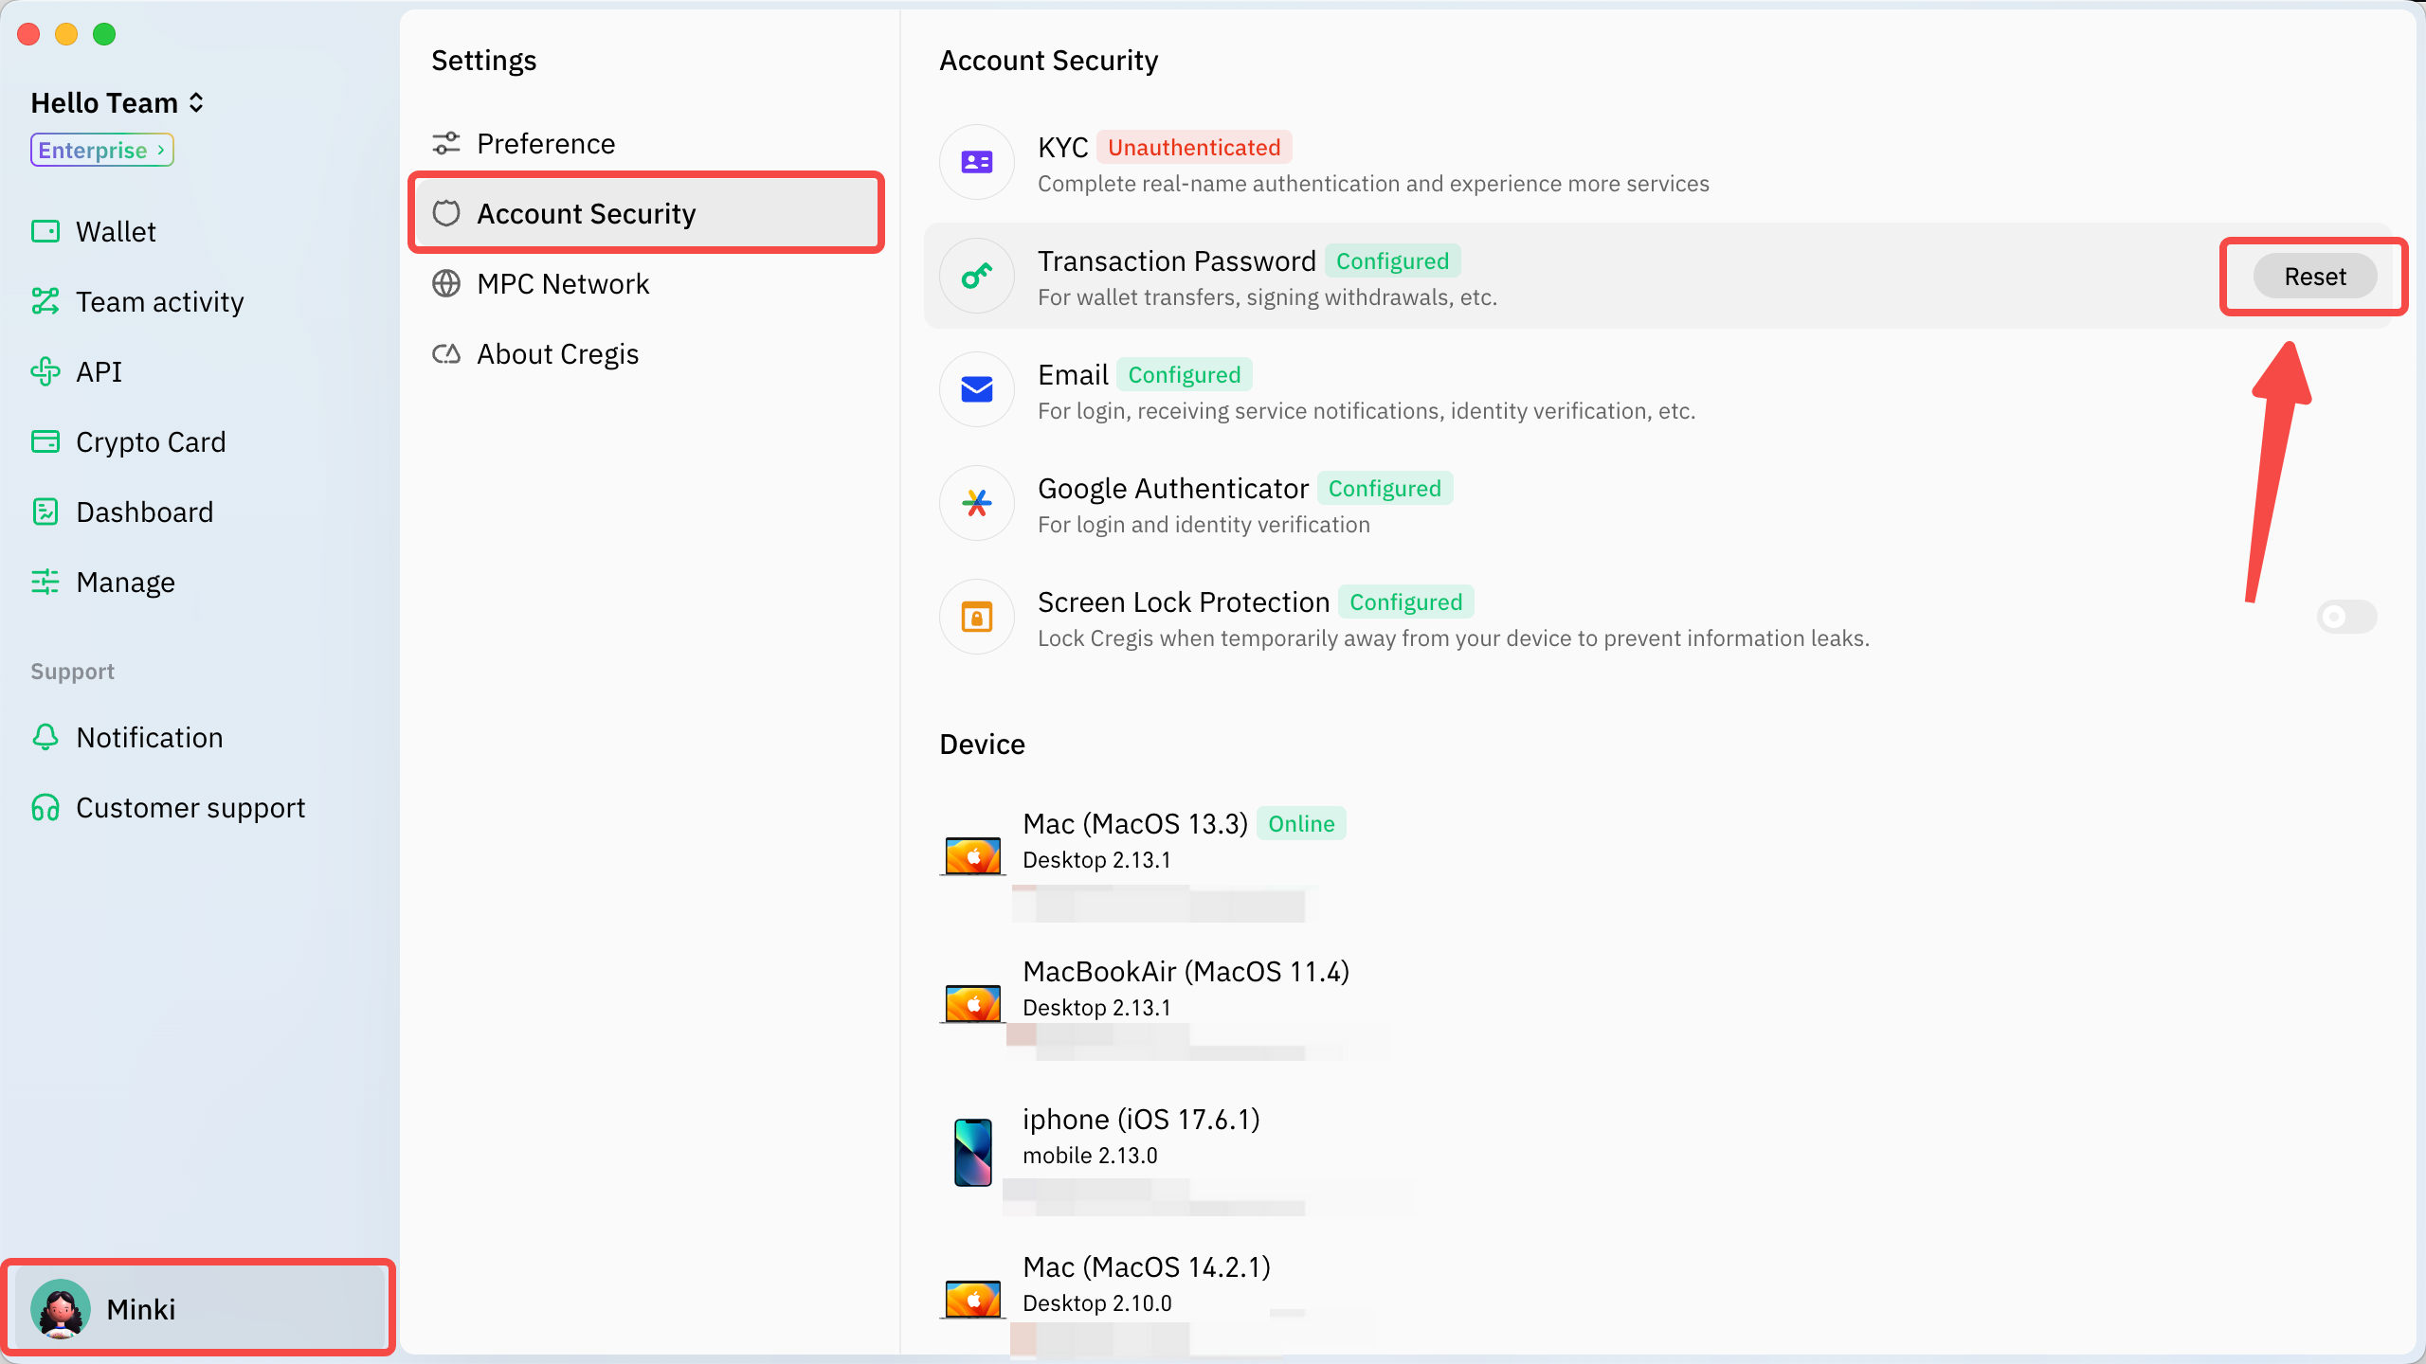The width and height of the screenshot is (2426, 1364).
Task: Click the Notification bell icon
Action: coord(45,737)
